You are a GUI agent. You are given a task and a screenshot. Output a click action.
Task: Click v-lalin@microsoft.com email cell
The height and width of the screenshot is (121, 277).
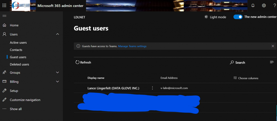174,88
